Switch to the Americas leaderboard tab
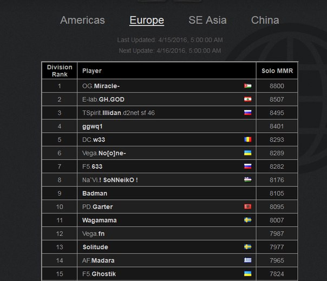Image resolution: width=327 pixels, height=281 pixels. [82, 21]
